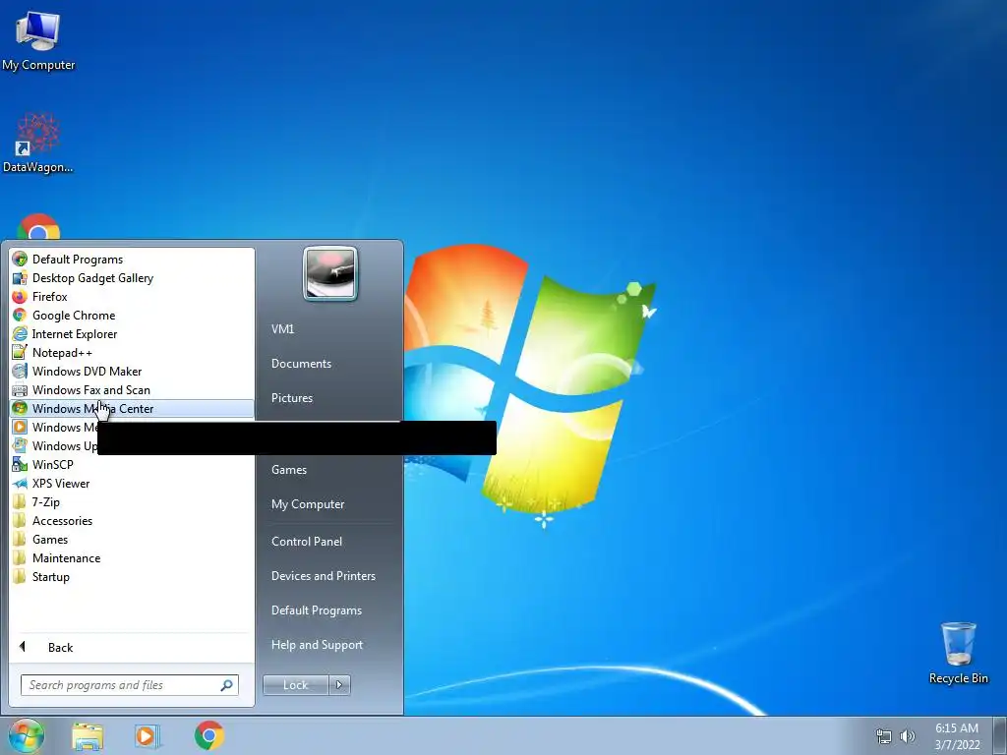Viewport: 1007px width, 755px height.
Task: Click the user account picture
Action: [x=330, y=273]
